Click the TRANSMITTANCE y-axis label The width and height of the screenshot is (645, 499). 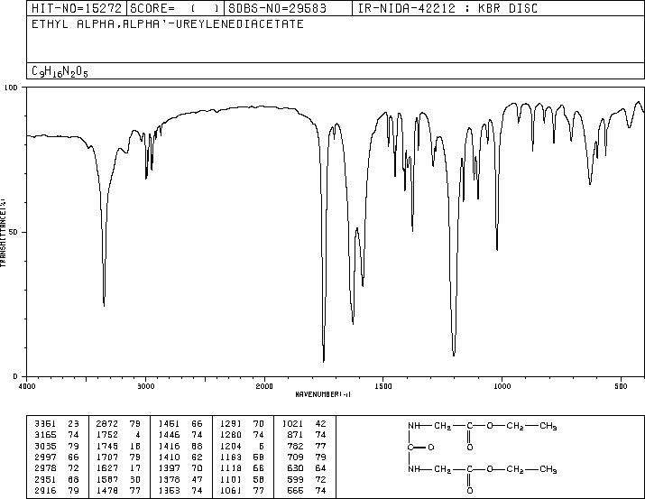[x=5, y=231]
